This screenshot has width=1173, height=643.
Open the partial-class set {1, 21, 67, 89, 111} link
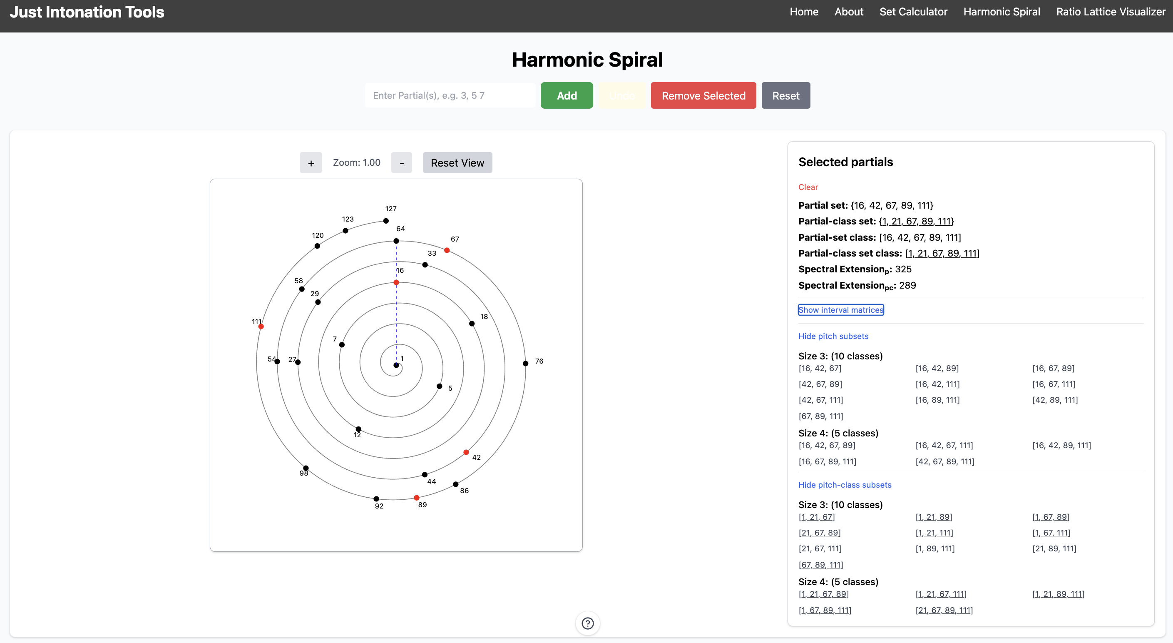916,221
